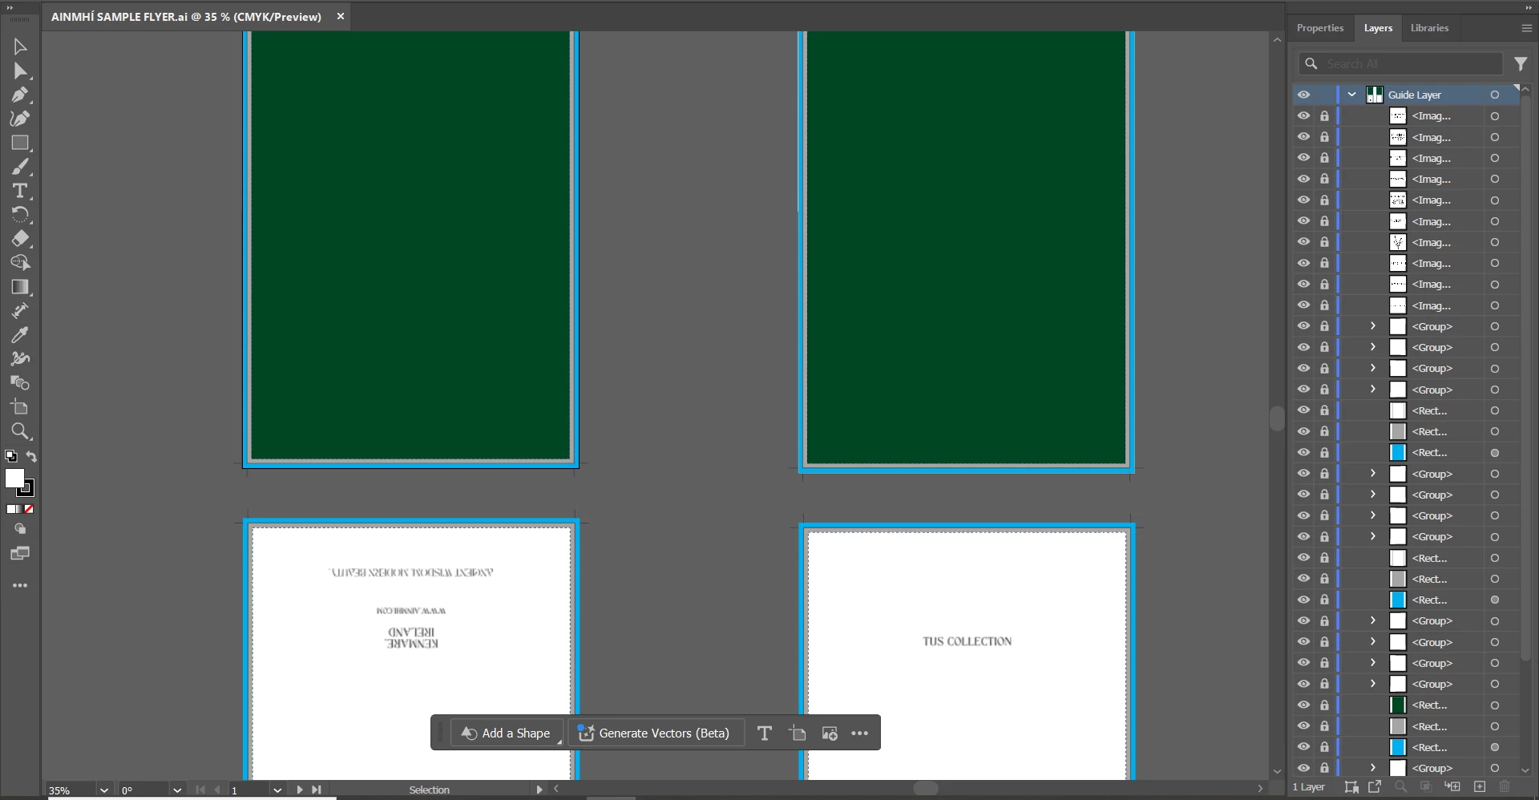Select the Type tool in toolbar

[x=20, y=191]
